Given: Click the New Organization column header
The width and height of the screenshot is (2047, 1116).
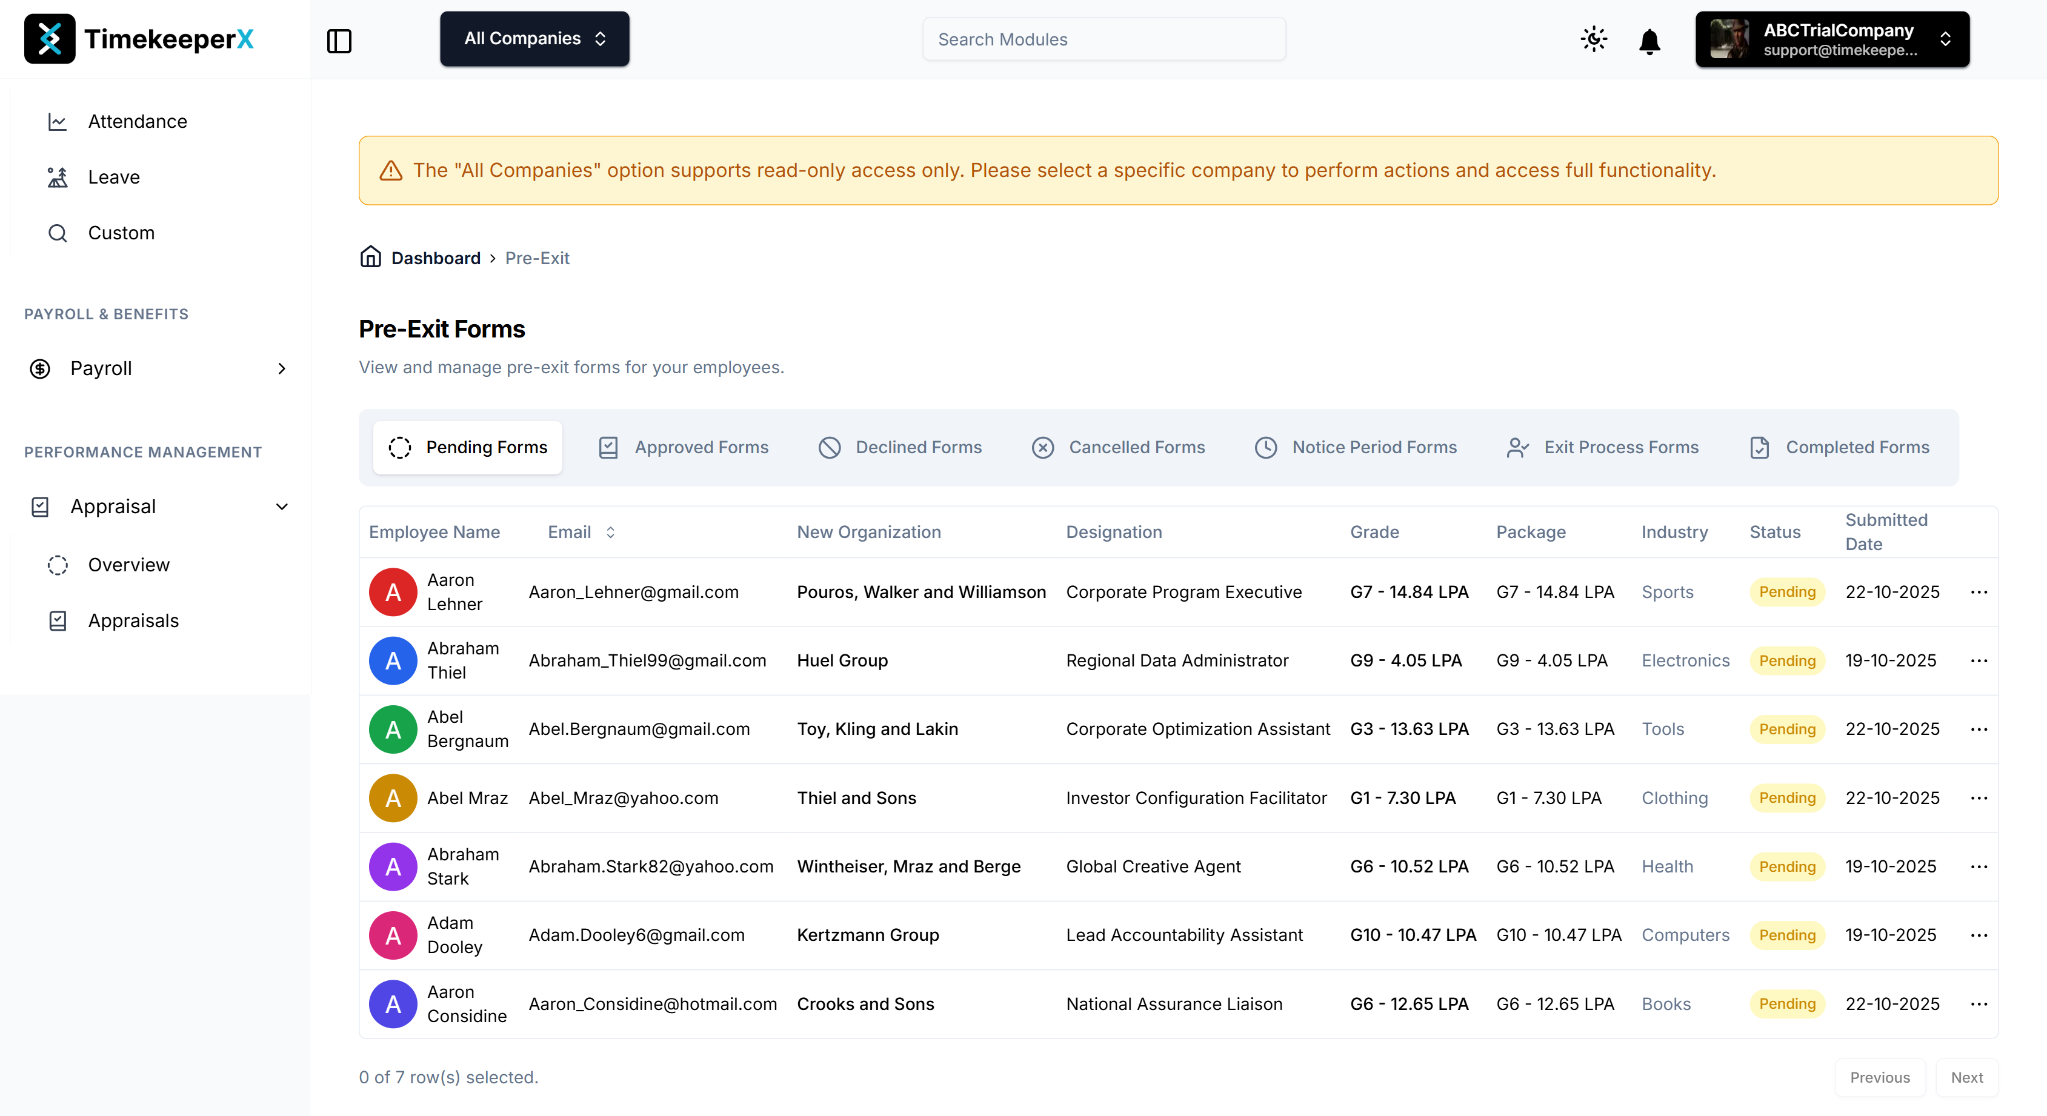Looking at the screenshot, I should pos(868,532).
